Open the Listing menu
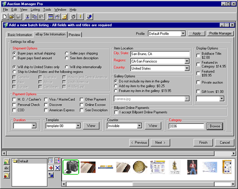Viewport: 238px width, 189px height. pos(35,10)
